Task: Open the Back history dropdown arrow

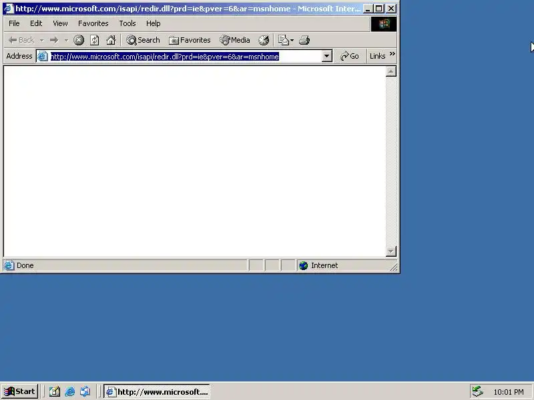Action: [x=41, y=40]
